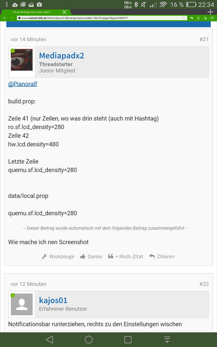This screenshot has height=347, width=217.
Task: Tap the Android home navigation button
Action: [89, 340]
